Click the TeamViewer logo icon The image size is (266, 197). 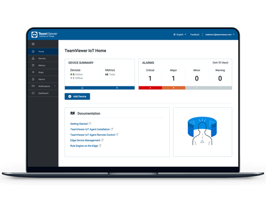[x=34, y=34]
